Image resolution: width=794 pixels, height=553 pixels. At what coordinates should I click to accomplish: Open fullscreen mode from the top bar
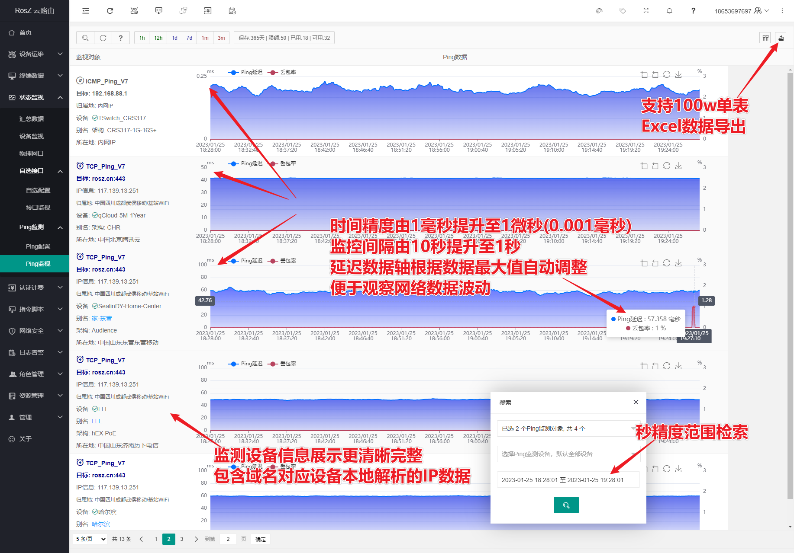coord(646,10)
